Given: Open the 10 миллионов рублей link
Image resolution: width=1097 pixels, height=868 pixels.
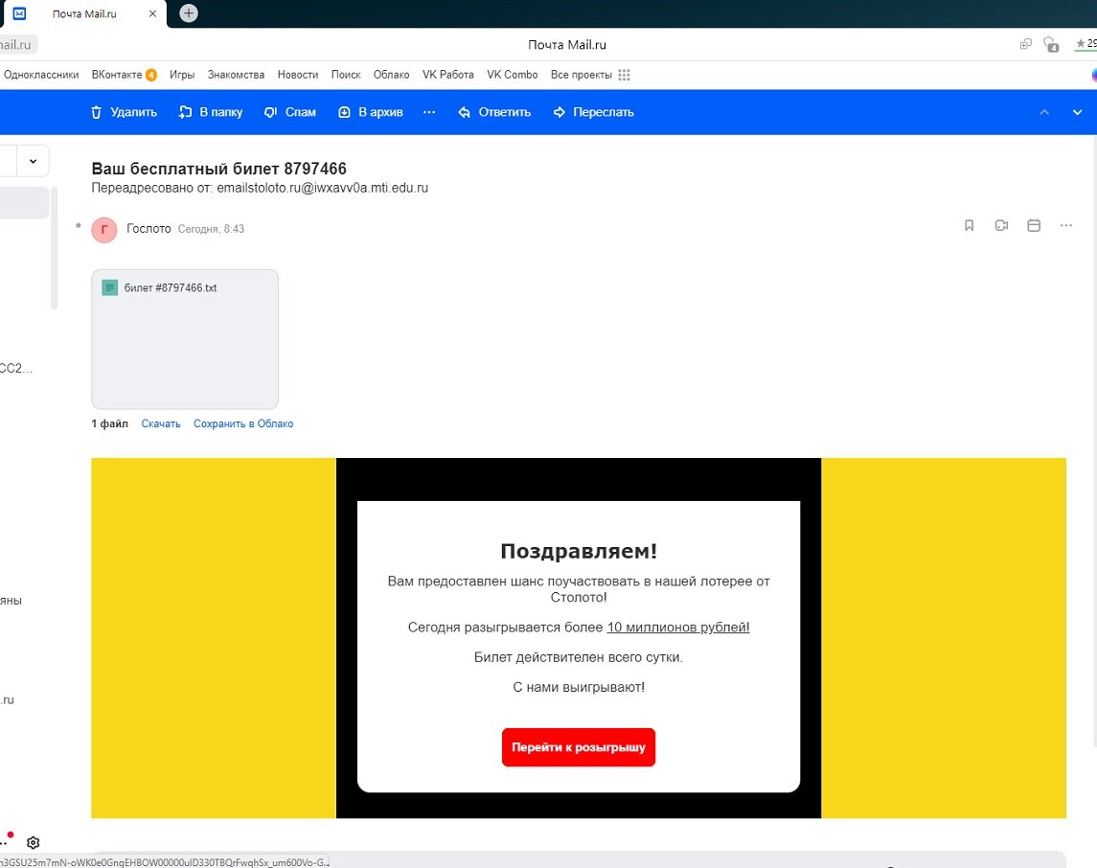Looking at the screenshot, I should [x=678, y=628].
